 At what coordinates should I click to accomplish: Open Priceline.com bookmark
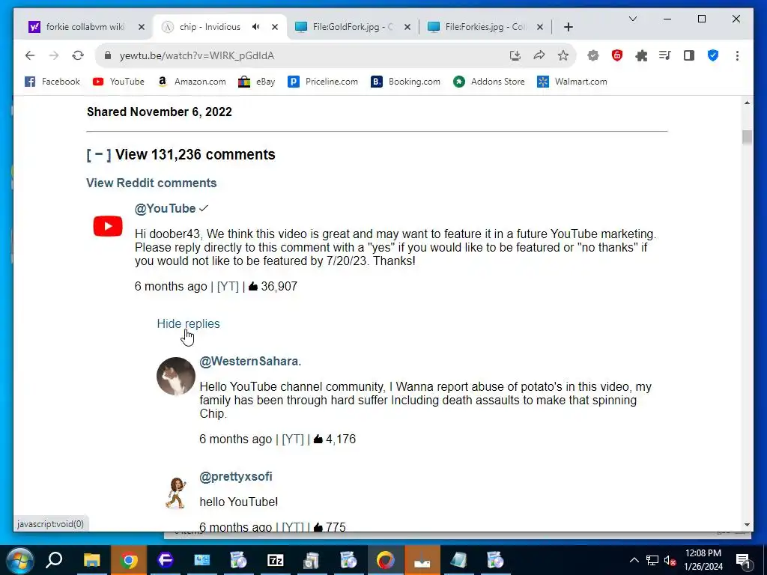[x=323, y=82]
